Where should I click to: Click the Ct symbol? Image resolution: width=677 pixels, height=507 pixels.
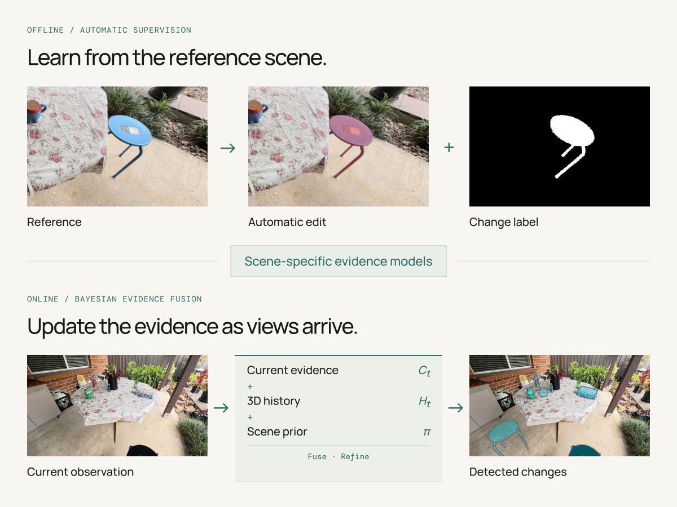pyautogui.click(x=424, y=371)
